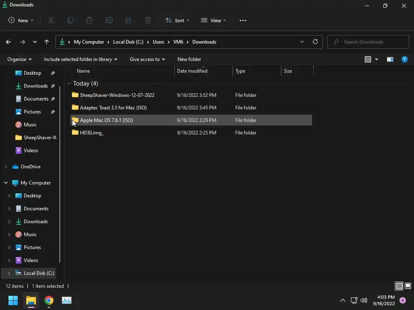
Task: Click Users in the address breadcrumb
Action: click(x=158, y=42)
